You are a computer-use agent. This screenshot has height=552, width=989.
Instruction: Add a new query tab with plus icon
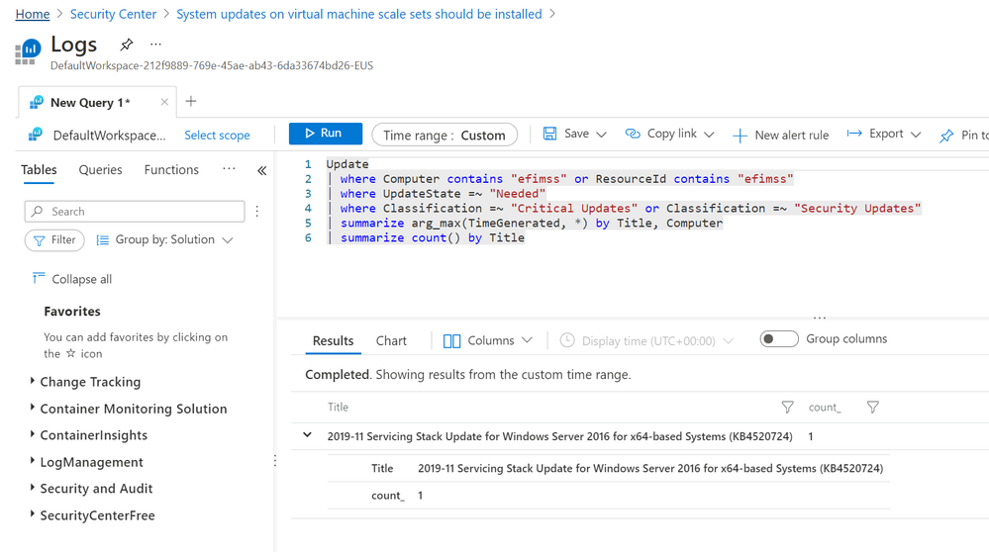190,102
